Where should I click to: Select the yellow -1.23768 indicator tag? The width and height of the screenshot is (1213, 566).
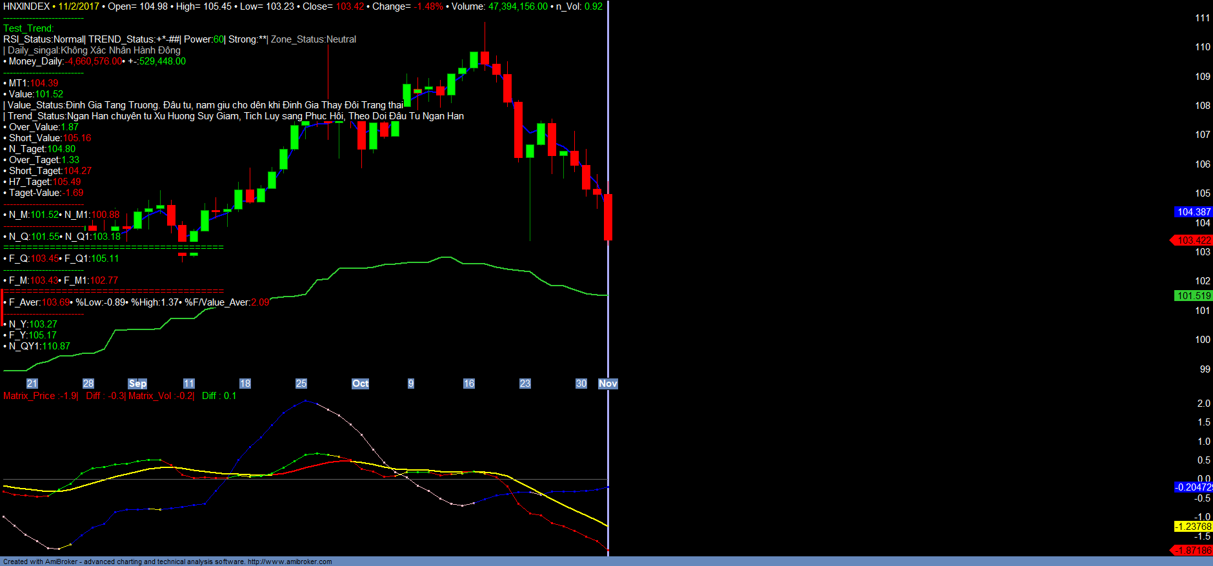pos(1193,527)
